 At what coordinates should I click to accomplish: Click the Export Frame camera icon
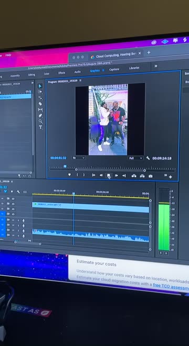pyautogui.click(x=151, y=176)
